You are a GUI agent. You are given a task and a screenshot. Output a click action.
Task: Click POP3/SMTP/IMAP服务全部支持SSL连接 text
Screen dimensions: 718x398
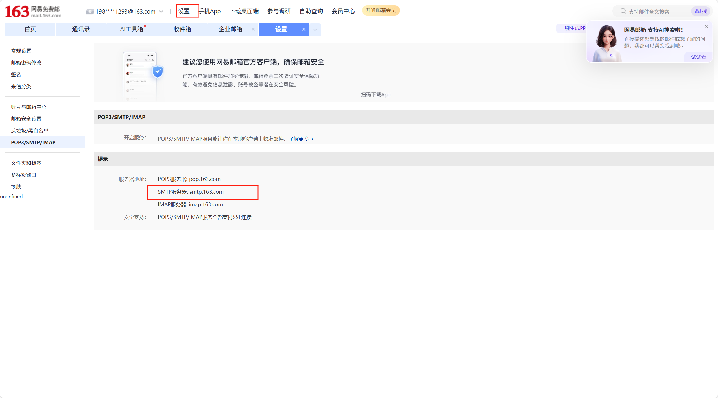coord(204,217)
